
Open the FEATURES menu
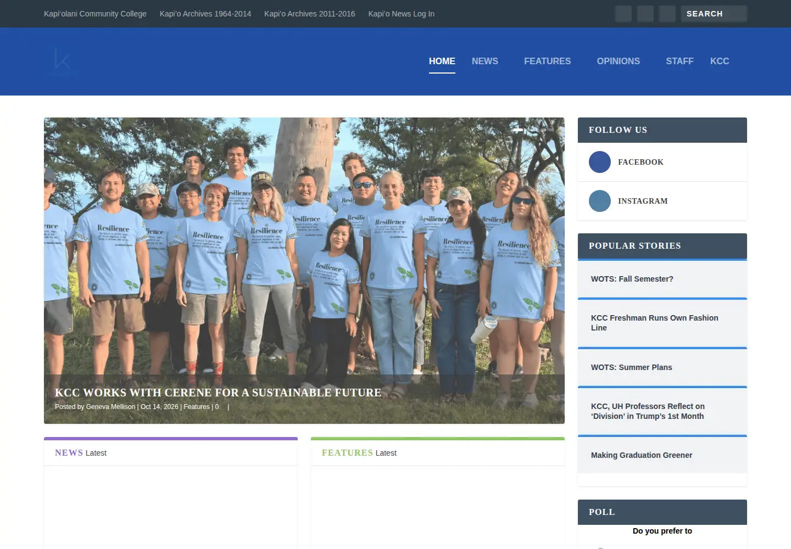547,61
